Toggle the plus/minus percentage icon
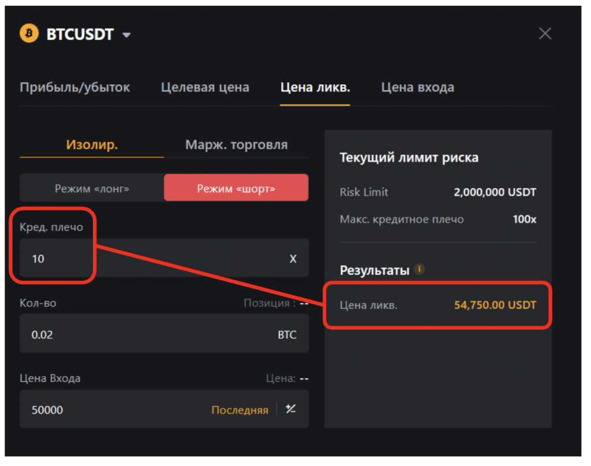The image size is (591, 466). (291, 409)
